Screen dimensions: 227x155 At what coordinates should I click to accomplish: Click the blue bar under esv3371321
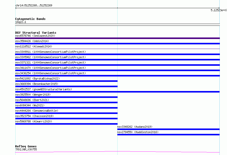(117, 65)
